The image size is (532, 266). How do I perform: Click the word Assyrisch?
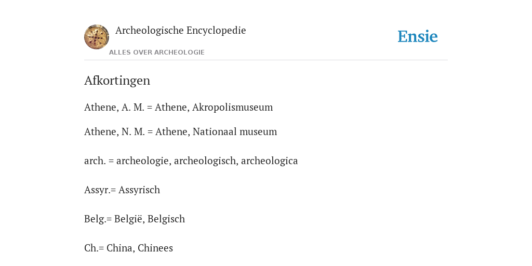pos(139,190)
